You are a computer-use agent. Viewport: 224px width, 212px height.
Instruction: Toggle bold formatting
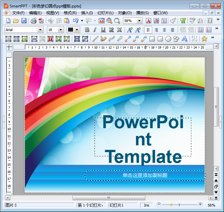tap(87, 30)
